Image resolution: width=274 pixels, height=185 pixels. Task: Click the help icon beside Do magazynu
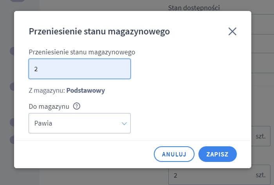click(x=77, y=106)
